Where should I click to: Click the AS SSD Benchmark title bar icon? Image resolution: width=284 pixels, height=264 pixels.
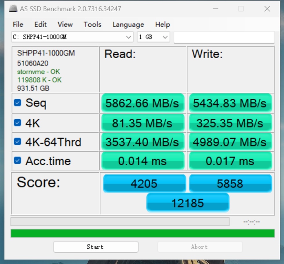coord(13,8)
